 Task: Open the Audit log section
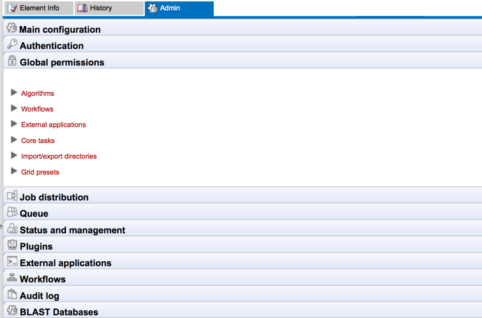coord(243,294)
